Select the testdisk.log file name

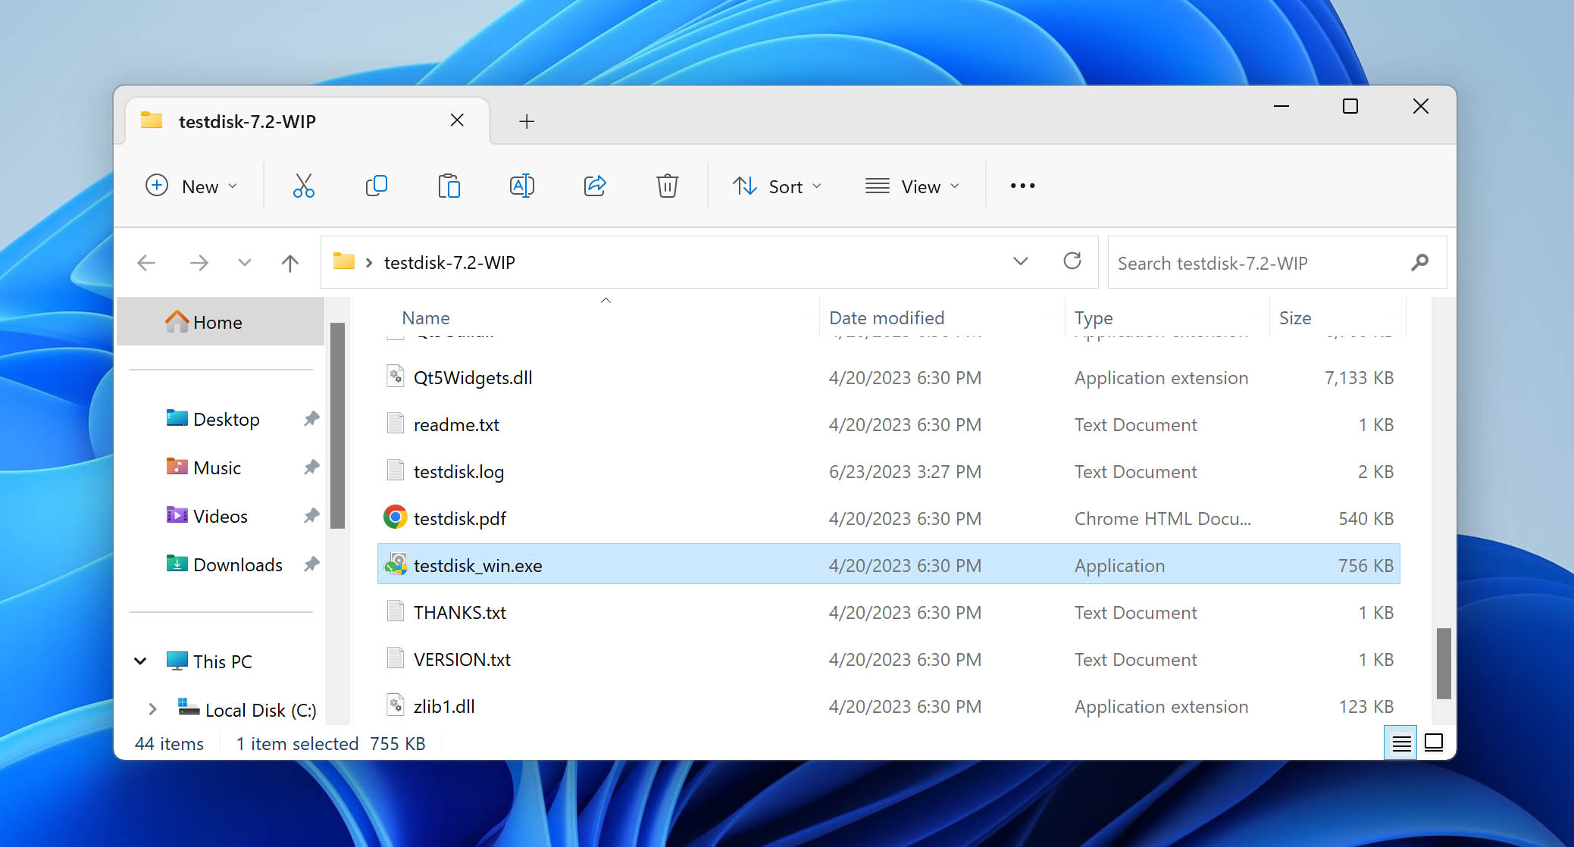458,471
